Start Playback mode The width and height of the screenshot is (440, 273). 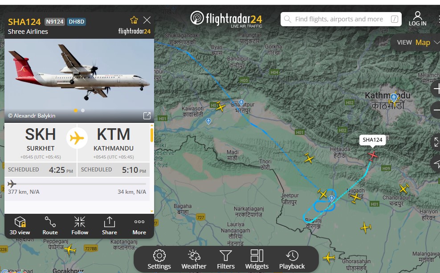292,260
